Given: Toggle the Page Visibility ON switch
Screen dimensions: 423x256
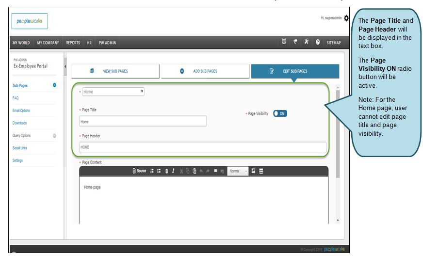Looking at the screenshot, I should (x=280, y=113).
